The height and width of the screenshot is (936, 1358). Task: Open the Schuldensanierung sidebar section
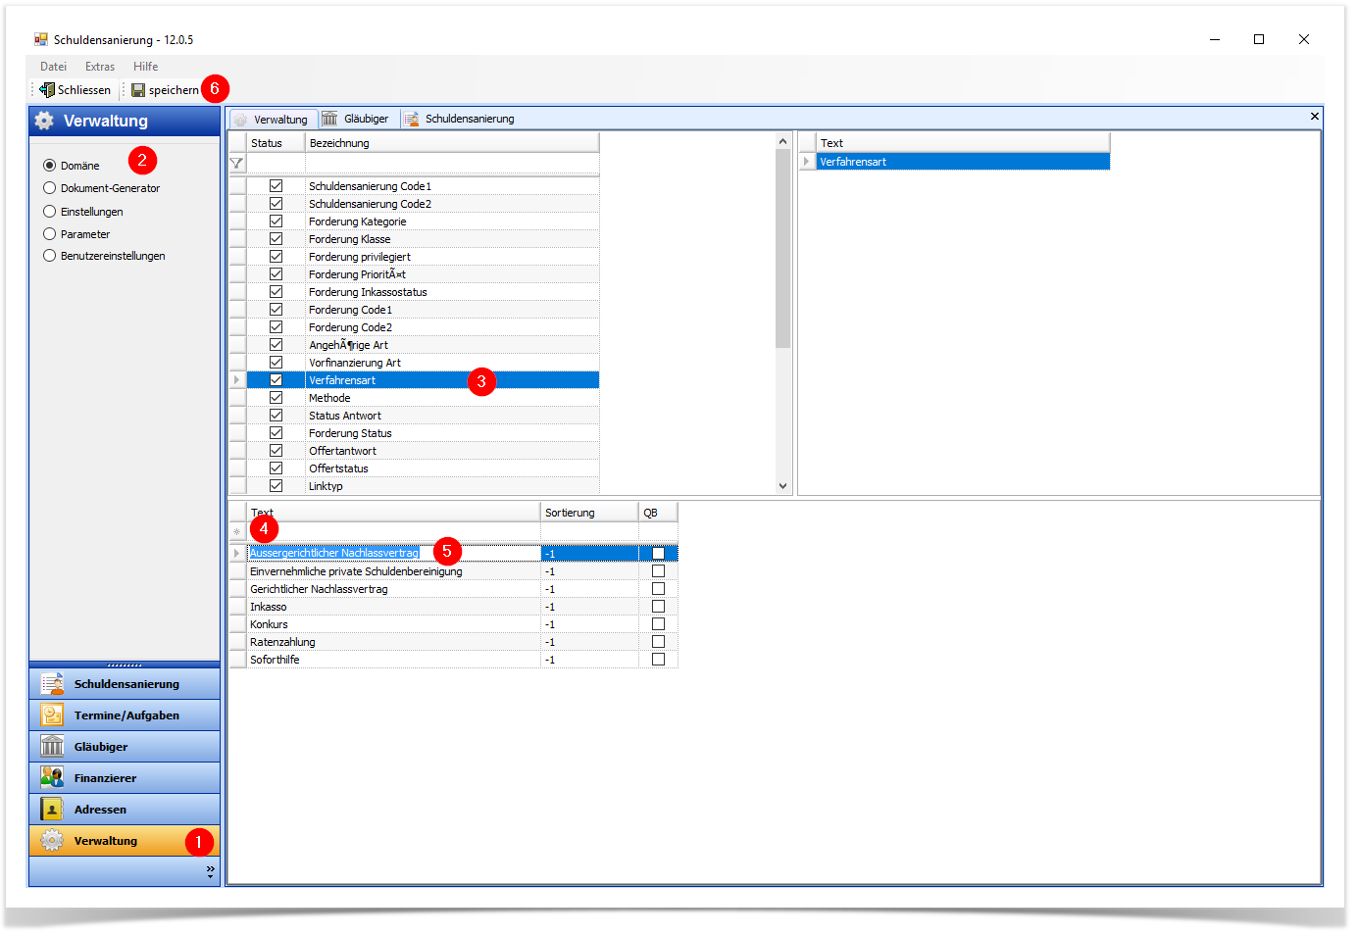[x=125, y=683]
